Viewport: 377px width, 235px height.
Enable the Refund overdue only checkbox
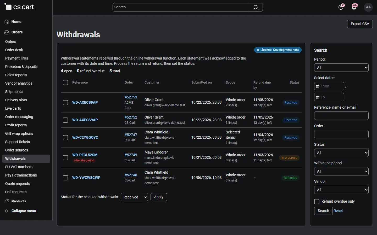tap(317, 202)
